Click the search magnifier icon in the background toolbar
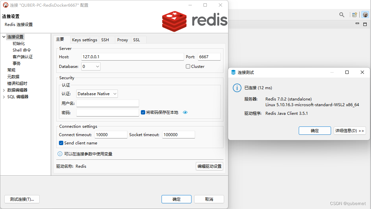This screenshot has width=371, height=209. (x=342, y=15)
